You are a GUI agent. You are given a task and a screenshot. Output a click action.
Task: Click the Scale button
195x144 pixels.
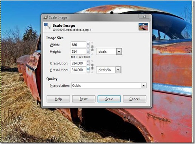(109, 99)
